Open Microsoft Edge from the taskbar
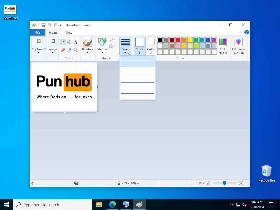280x210 pixels. (x=112, y=205)
